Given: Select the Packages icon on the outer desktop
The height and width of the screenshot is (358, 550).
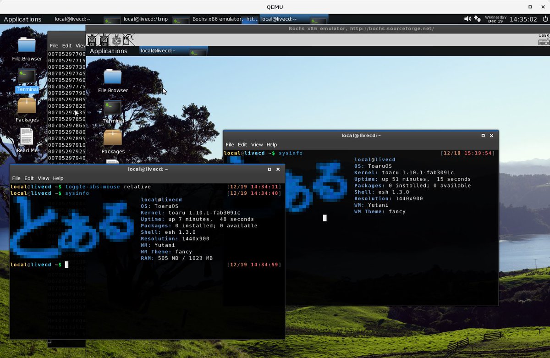Looking at the screenshot, I should click(x=27, y=110).
